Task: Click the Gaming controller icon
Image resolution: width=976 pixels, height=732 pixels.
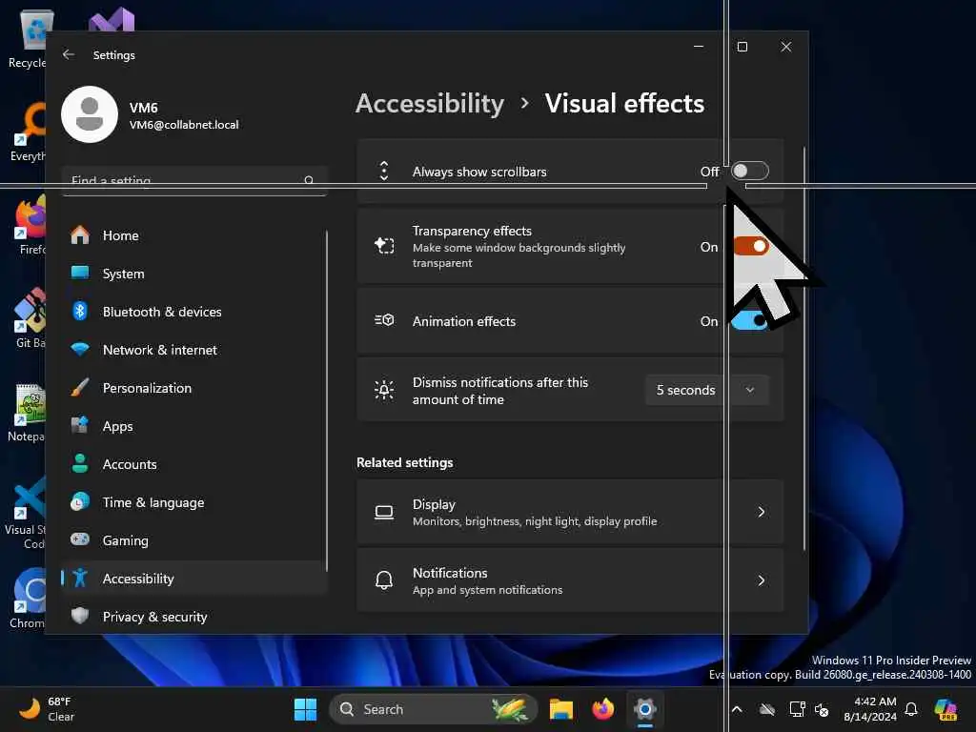Action: [80, 539]
